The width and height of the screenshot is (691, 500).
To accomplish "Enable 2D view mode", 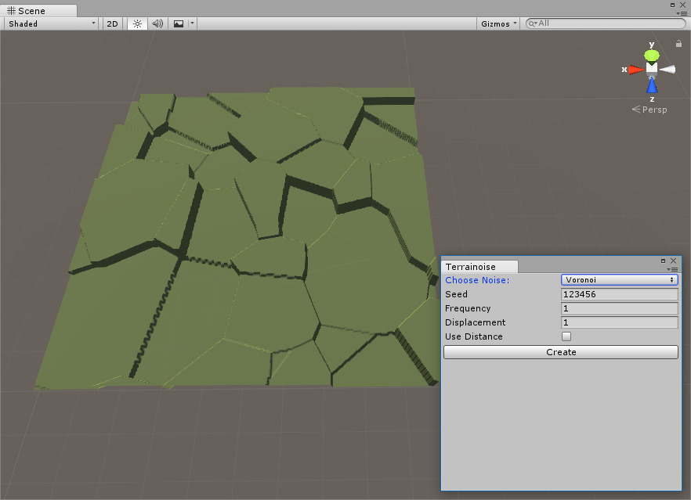I will click(x=111, y=23).
